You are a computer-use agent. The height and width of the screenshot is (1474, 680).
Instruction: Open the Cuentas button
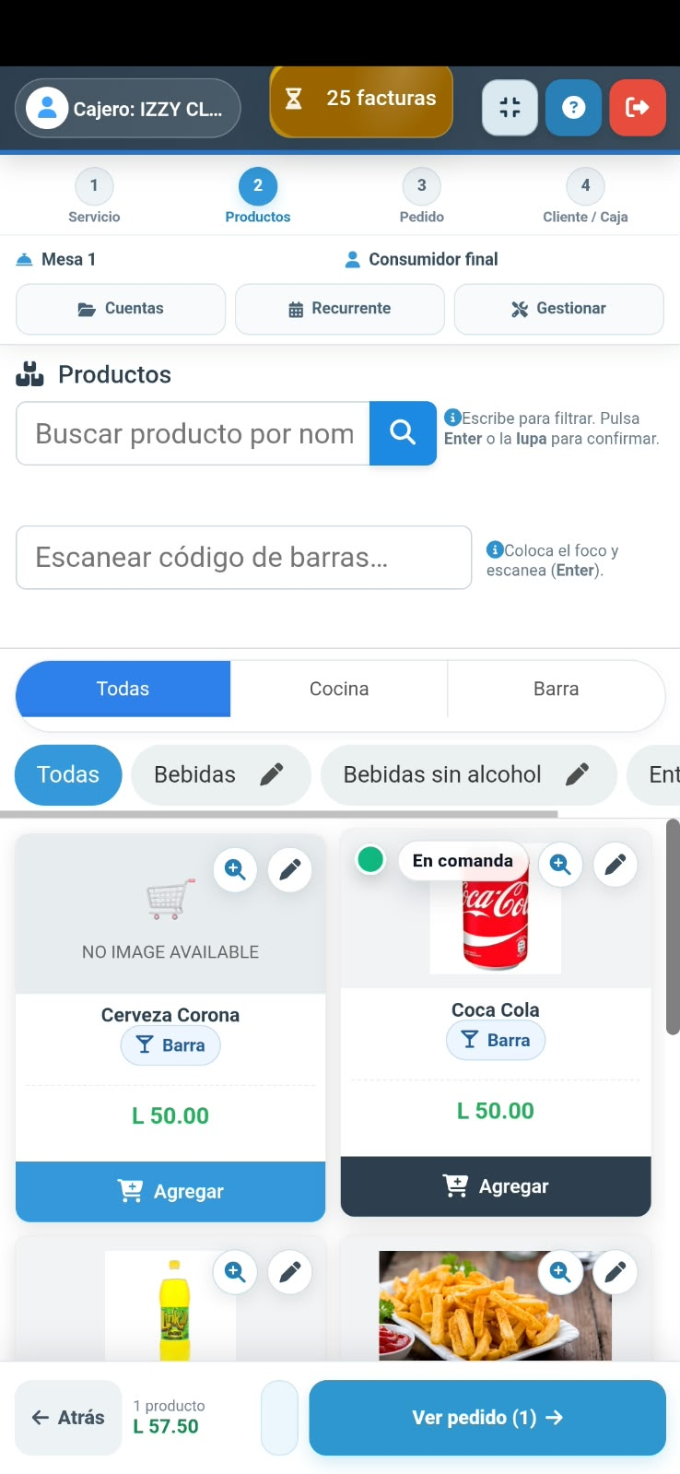[x=121, y=309]
